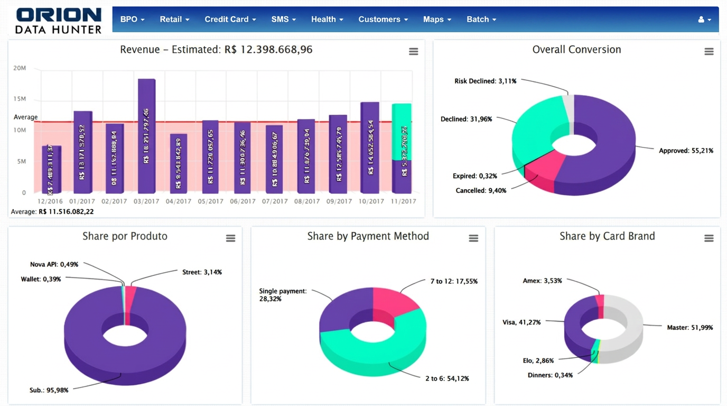Select the teal Declined slice in conversion chart
The width and height of the screenshot is (727, 406).
click(534, 130)
